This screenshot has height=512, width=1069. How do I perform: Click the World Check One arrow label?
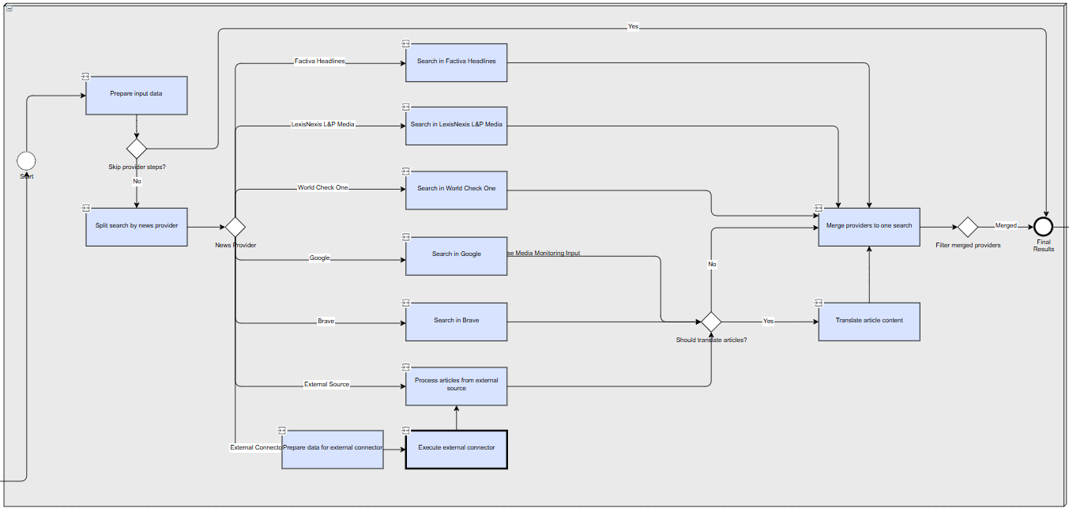pos(322,188)
